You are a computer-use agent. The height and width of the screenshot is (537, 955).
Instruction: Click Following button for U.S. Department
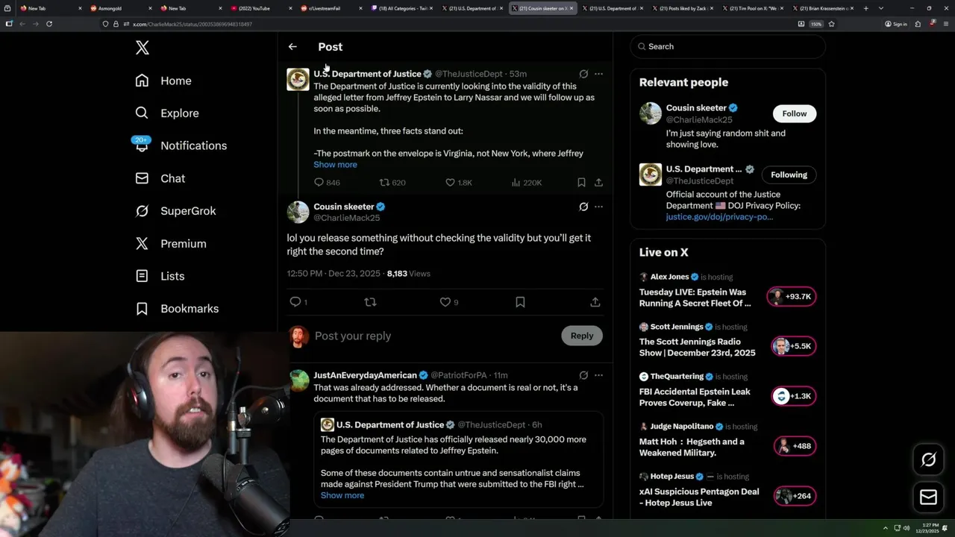pyautogui.click(x=789, y=175)
